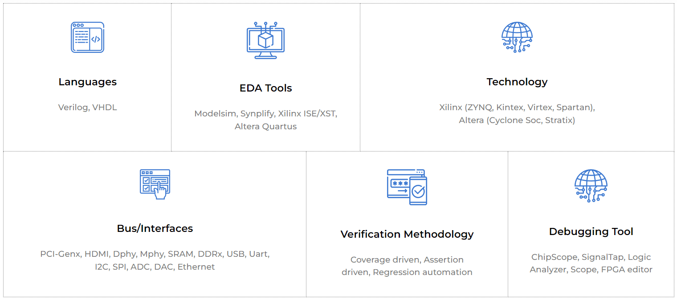Select the EDA Tools heading

click(x=266, y=88)
